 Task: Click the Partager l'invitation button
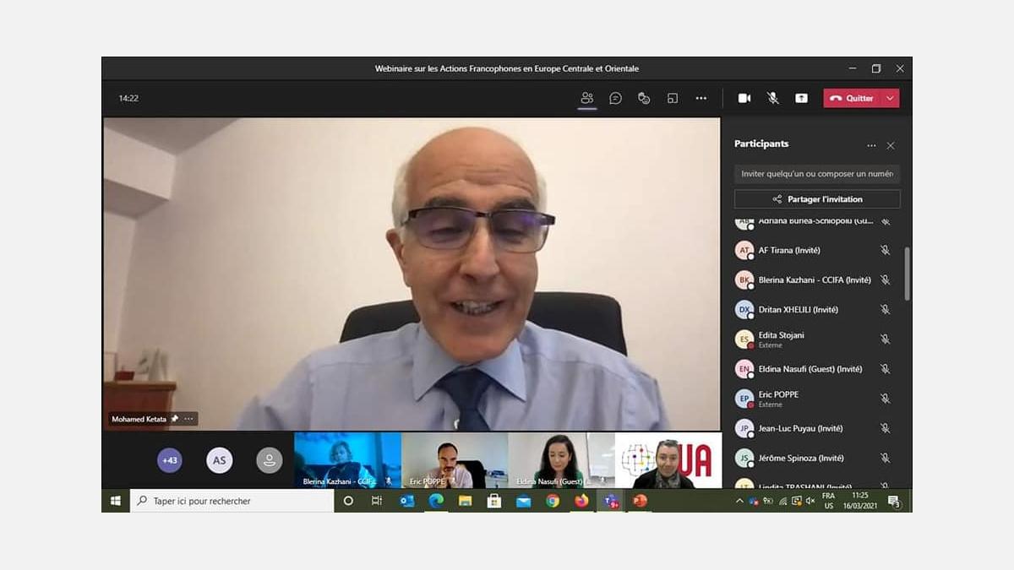[817, 199]
